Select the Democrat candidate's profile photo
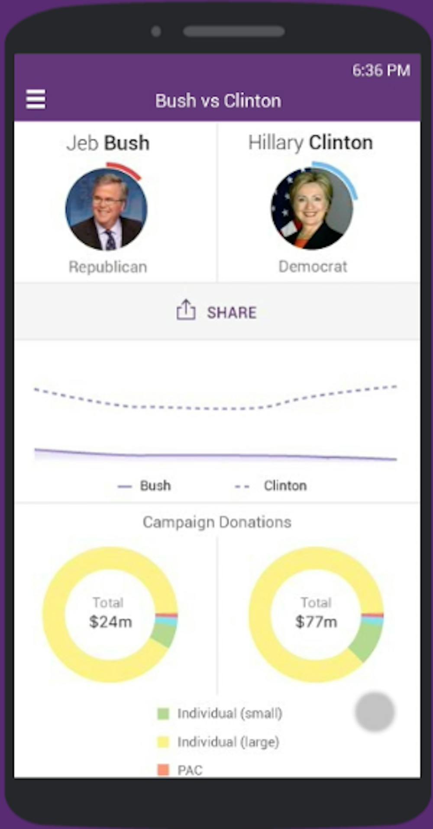 point(312,208)
